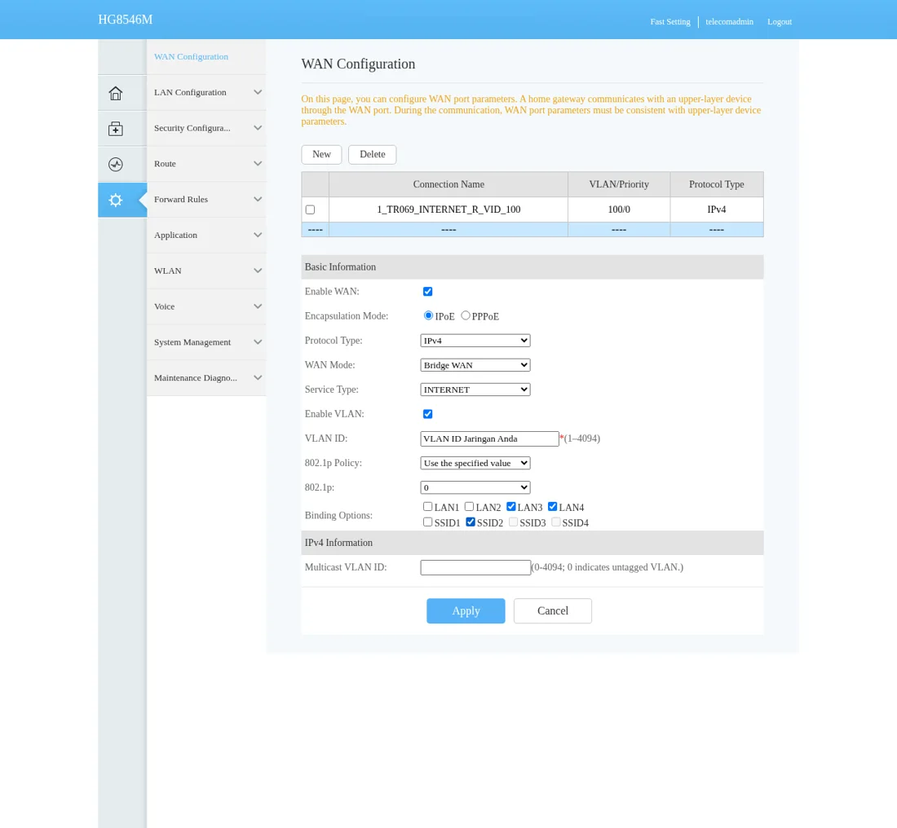Click the telecomadmin user link
The height and width of the screenshot is (828, 897).
tap(729, 22)
